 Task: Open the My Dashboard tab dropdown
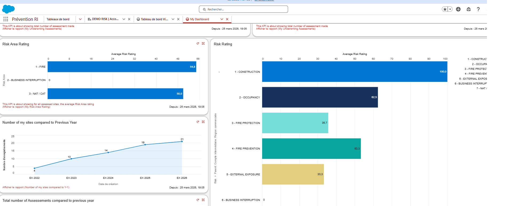tap(222, 19)
